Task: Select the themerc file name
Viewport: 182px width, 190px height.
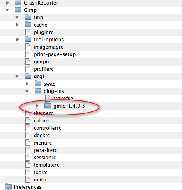Action: (44, 113)
